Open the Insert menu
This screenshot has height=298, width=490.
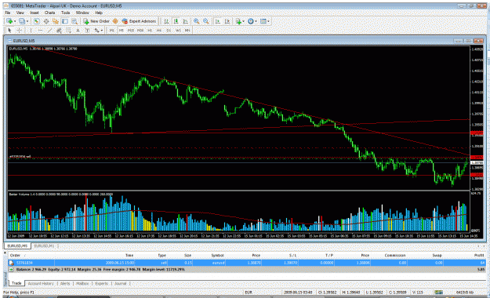tap(34, 13)
